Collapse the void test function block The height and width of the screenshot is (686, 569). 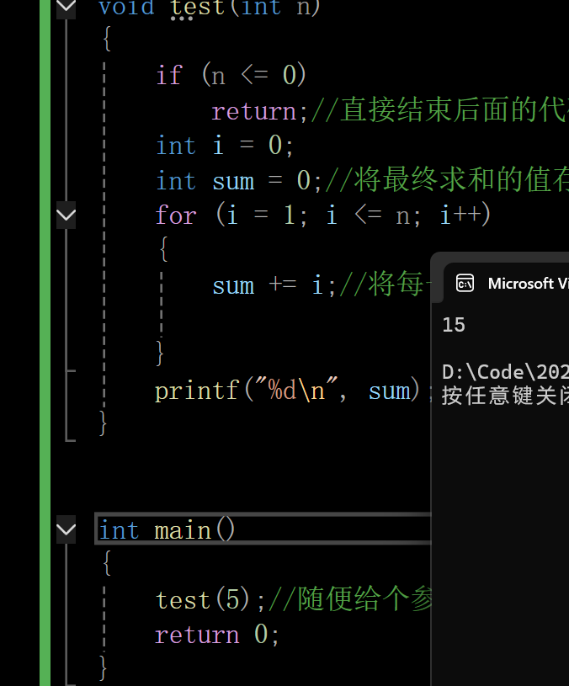point(66,8)
